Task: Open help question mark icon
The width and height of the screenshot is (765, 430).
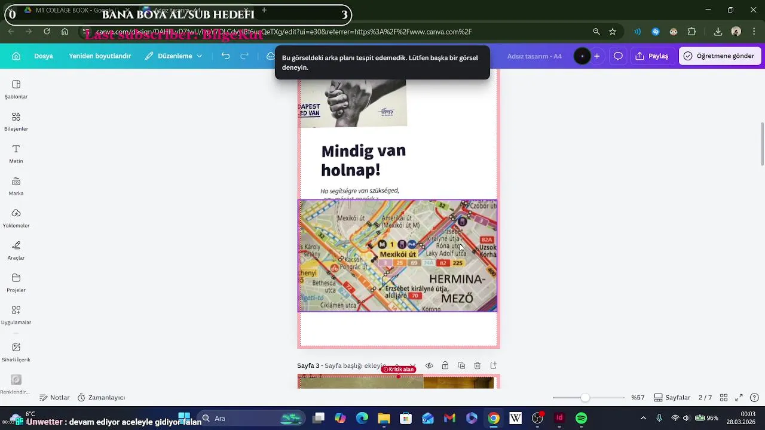Action: click(754, 398)
